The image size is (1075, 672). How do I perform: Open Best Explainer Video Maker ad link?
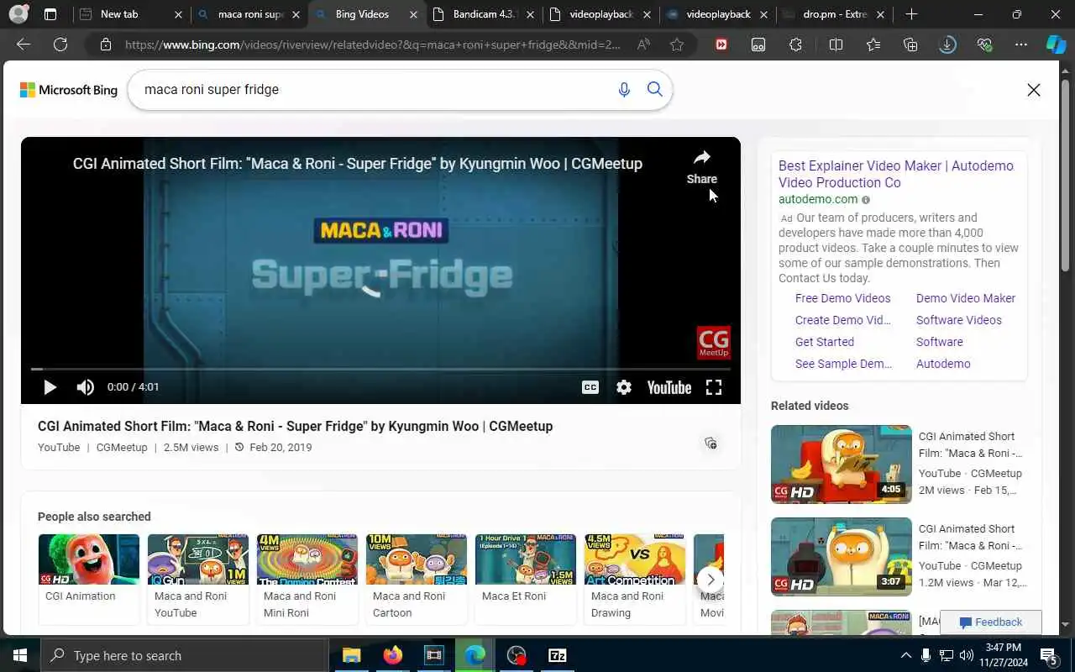tap(896, 174)
